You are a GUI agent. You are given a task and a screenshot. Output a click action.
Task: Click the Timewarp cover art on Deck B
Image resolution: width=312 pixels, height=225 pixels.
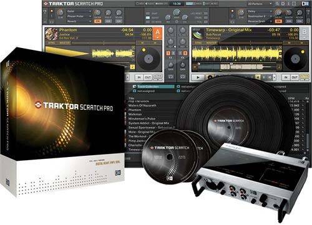[198, 34]
